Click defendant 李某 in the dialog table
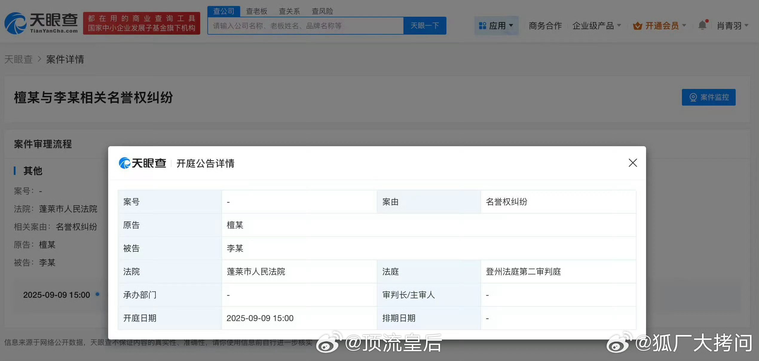 (235, 248)
